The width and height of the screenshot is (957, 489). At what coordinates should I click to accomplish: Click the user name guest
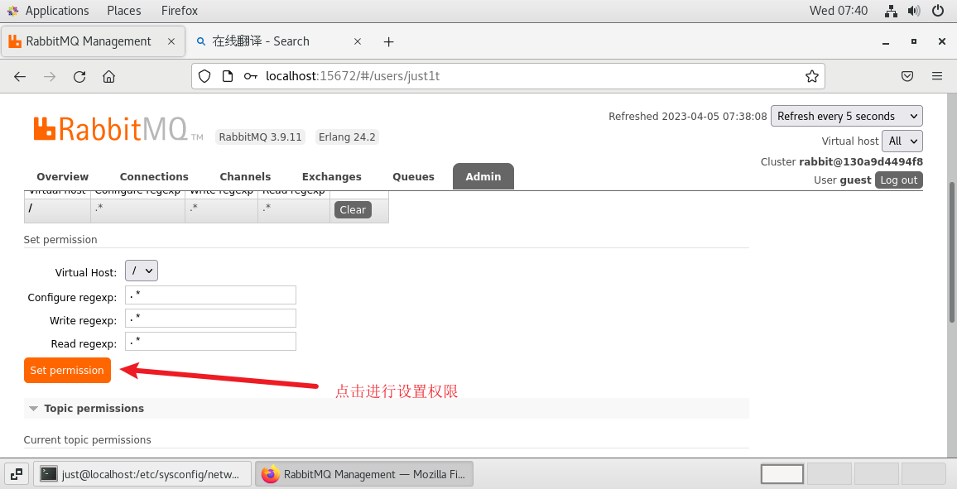[x=855, y=180]
